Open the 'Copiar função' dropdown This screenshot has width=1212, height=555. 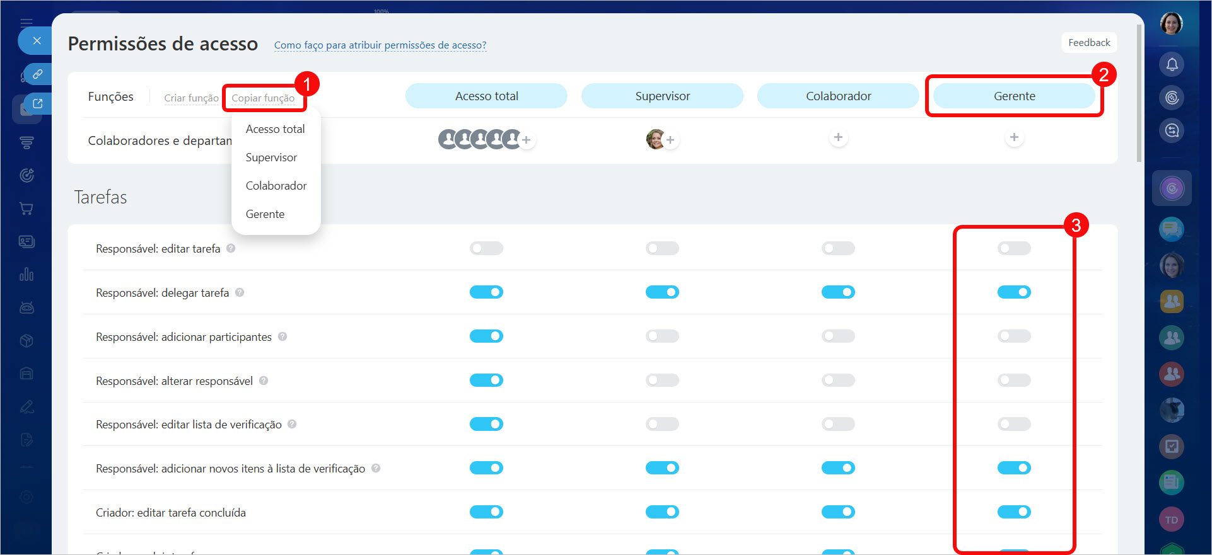click(x=263, y=98)
